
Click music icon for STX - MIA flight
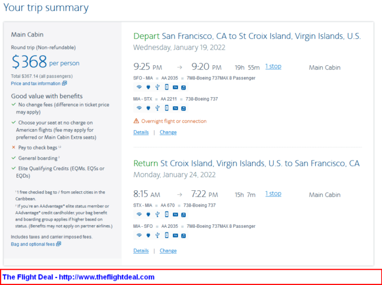pyautogui.click(x=184, y=215)
